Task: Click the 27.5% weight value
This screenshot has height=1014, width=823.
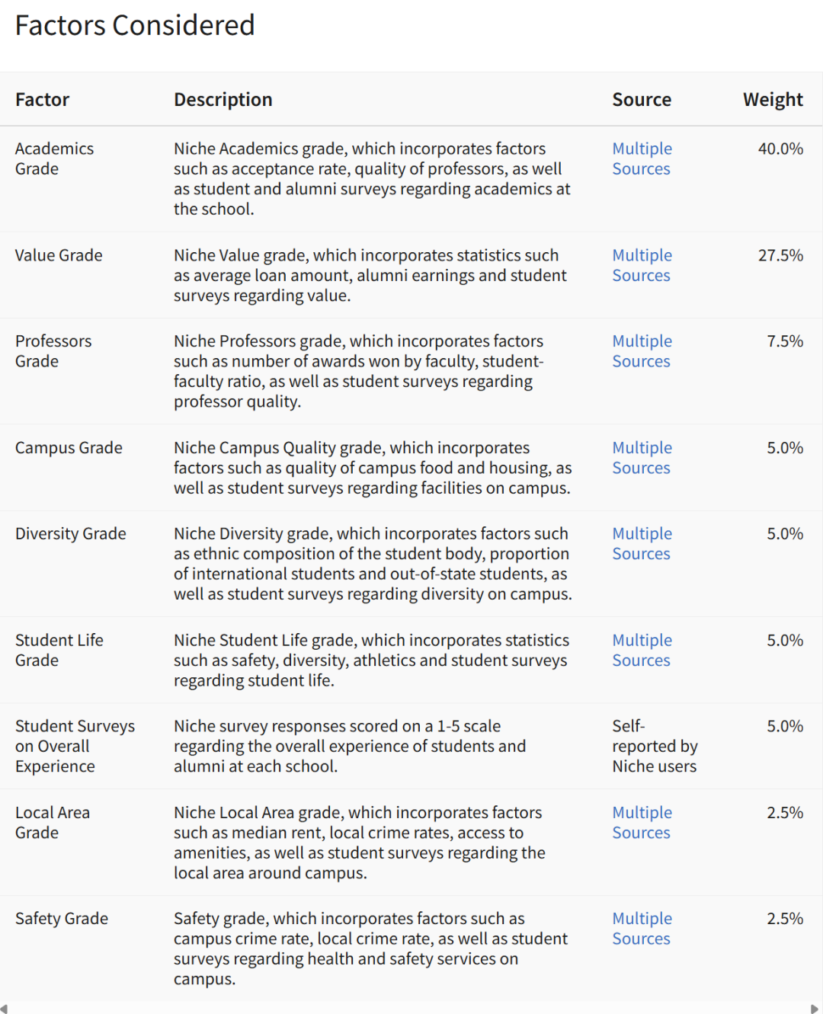Action: tap(780, 255)
